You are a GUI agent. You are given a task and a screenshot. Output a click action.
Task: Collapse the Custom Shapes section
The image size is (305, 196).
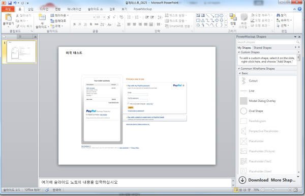239,52
